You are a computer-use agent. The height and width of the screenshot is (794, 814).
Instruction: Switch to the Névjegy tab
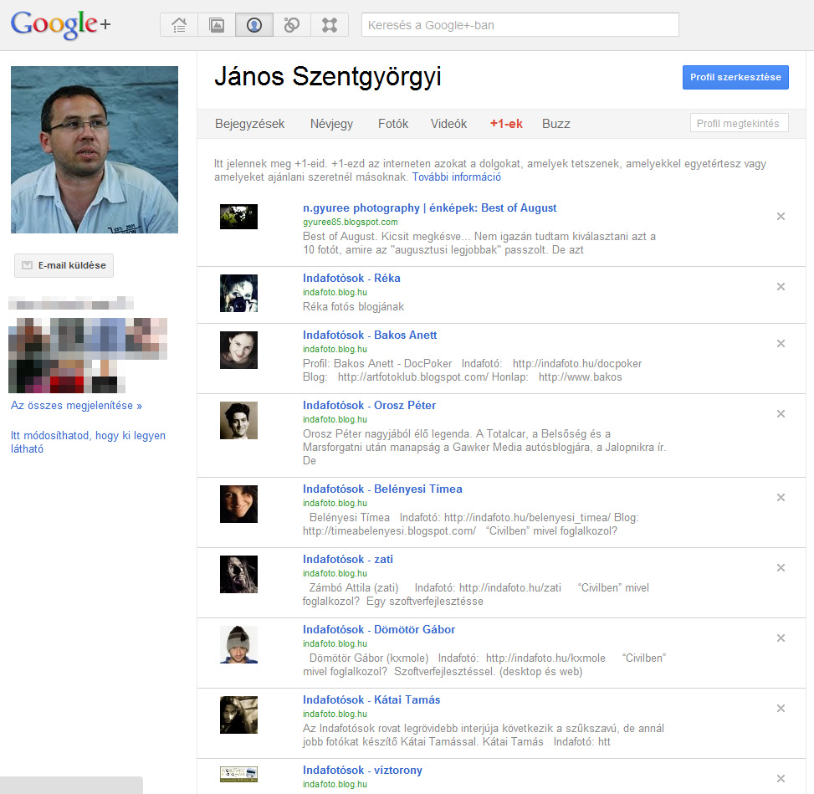click(332, 124)
